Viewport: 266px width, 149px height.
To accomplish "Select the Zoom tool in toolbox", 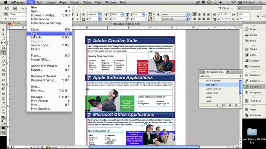I will tap(3, 112).
